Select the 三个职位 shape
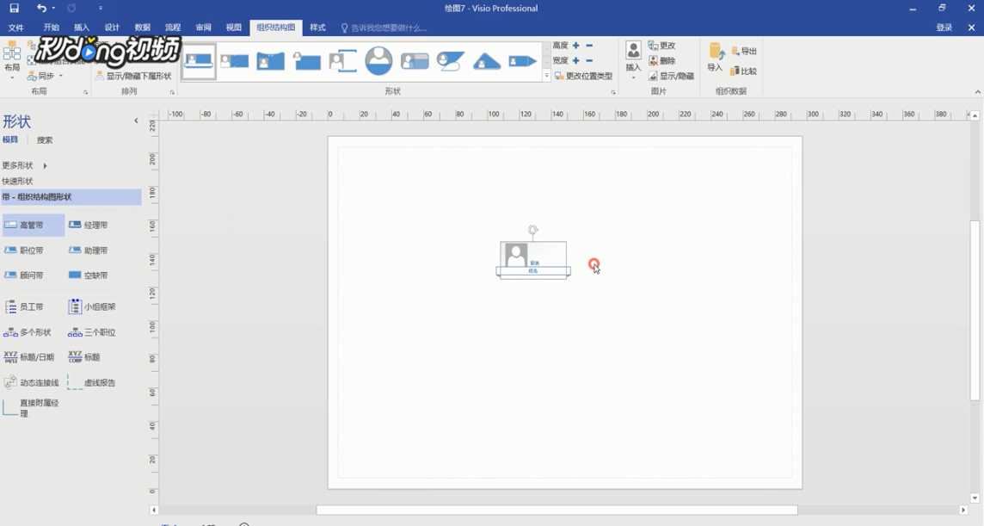984x526 pixels. [x=92, y=332]
